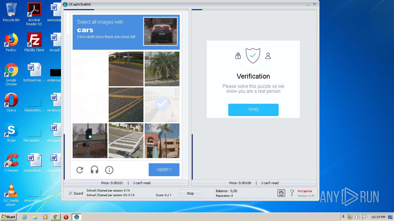The width and height of the screenshot is (394, 221).
Task: Select traffic light captcha tile
Action: click(x=90, y=141)
